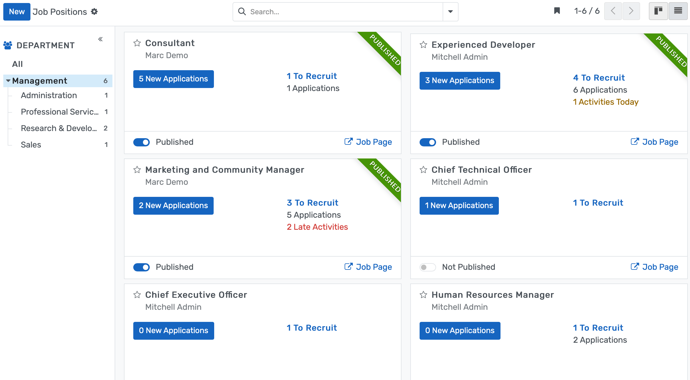Switch to list view
The height and width of the screenshot is (380, 690).
(x=678, y=11)
